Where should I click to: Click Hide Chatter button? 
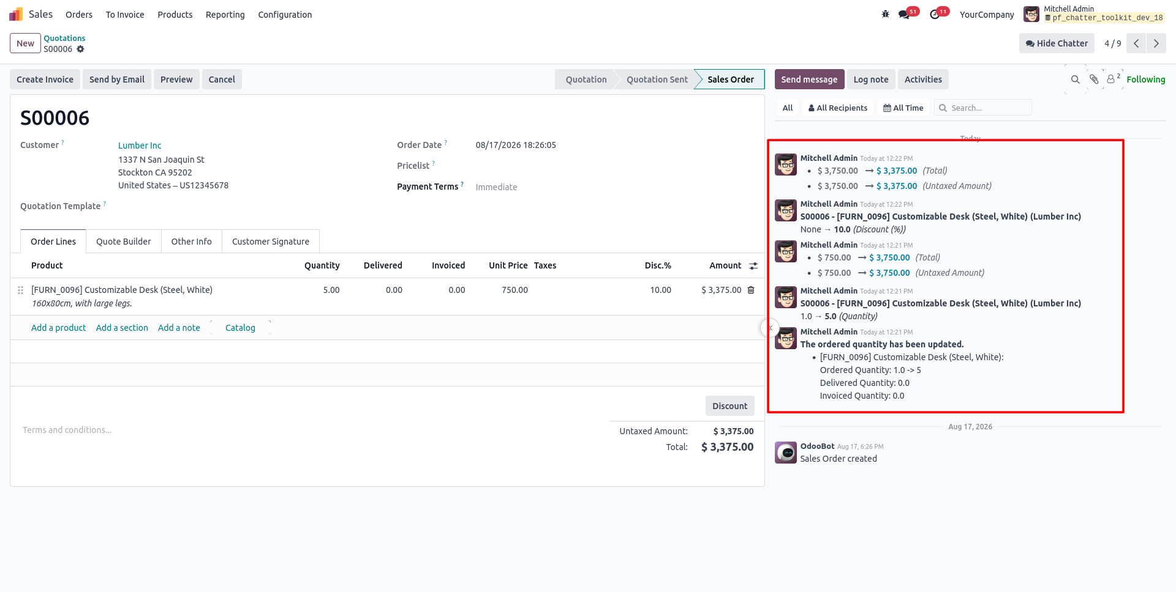click(1057, 43)
